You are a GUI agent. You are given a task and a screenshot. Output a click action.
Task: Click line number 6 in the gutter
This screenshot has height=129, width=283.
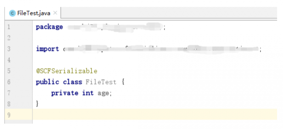pyautogui.click(x=9, y=82)
